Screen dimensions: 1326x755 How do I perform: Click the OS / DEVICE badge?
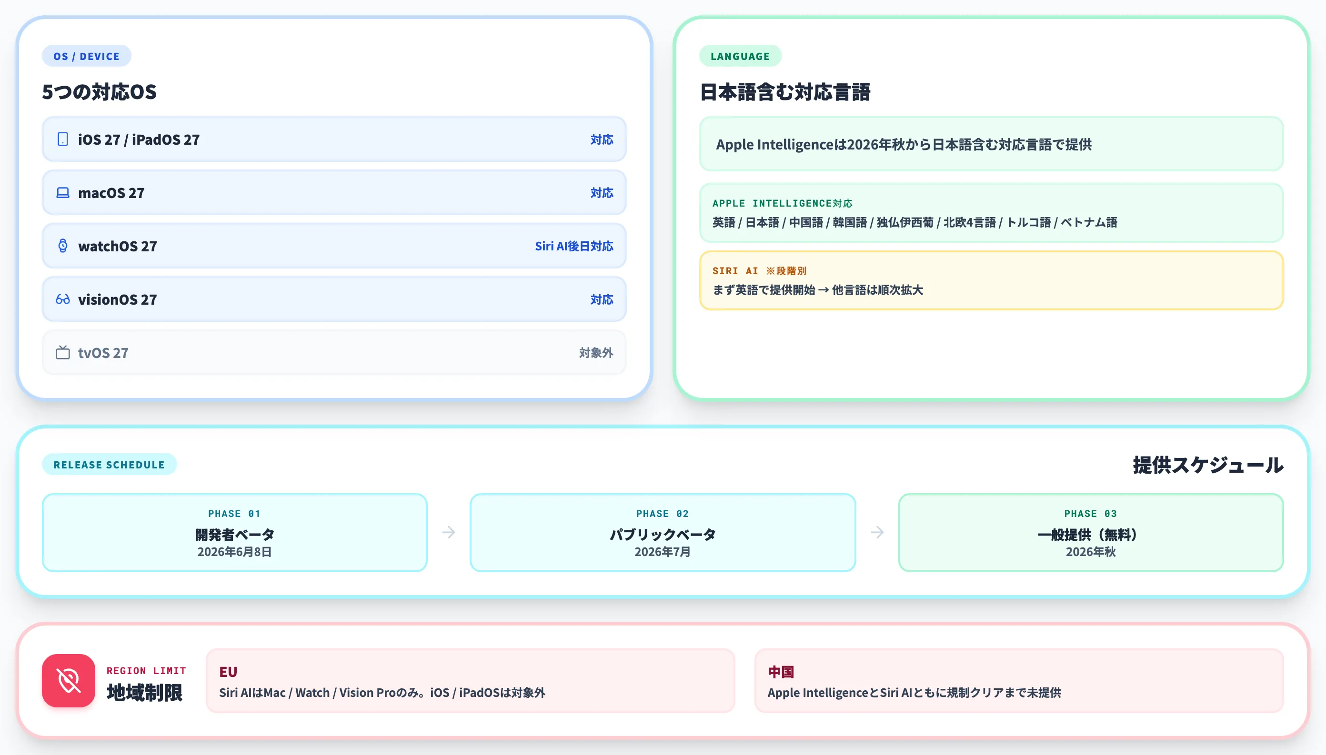pyautogui.click(x=87, y=56)
